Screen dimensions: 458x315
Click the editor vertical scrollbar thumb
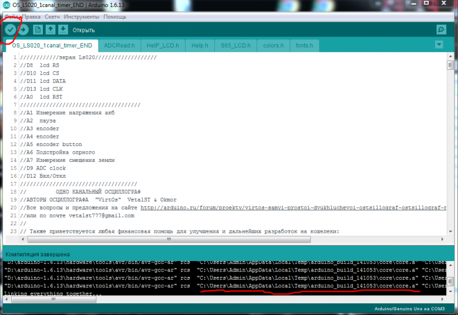(450, 65)
